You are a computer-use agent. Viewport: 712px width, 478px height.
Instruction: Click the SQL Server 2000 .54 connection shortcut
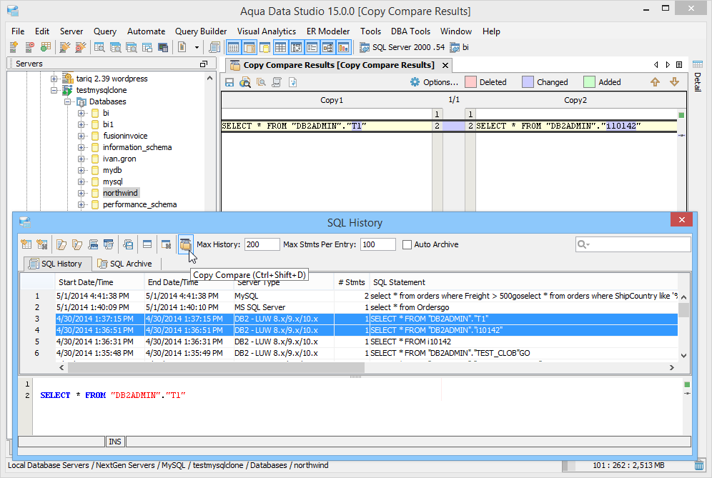(402, 47)
